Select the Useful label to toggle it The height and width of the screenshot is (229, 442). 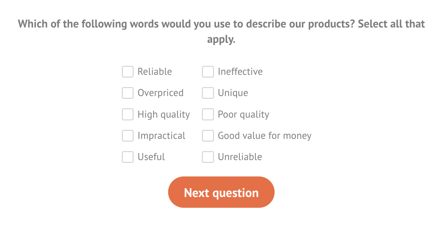pos(151,157)
